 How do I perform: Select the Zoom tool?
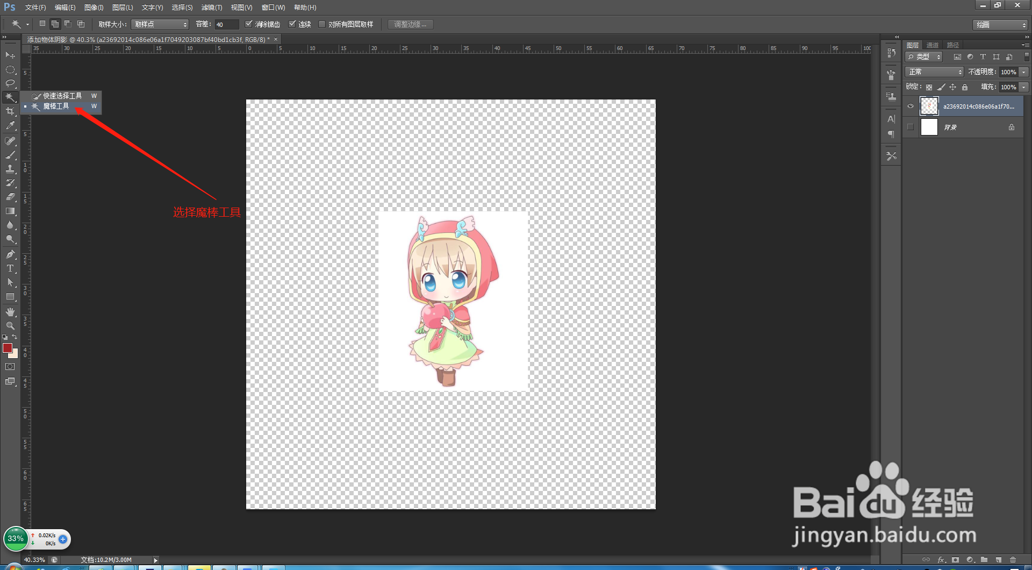click(10, 326)
